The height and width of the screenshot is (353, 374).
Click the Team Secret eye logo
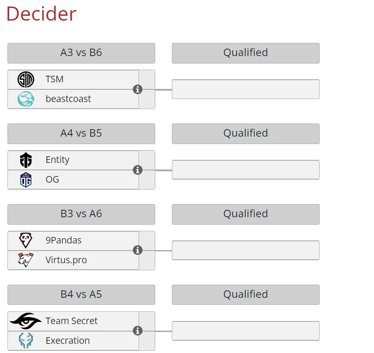click(x=26, y=321)
